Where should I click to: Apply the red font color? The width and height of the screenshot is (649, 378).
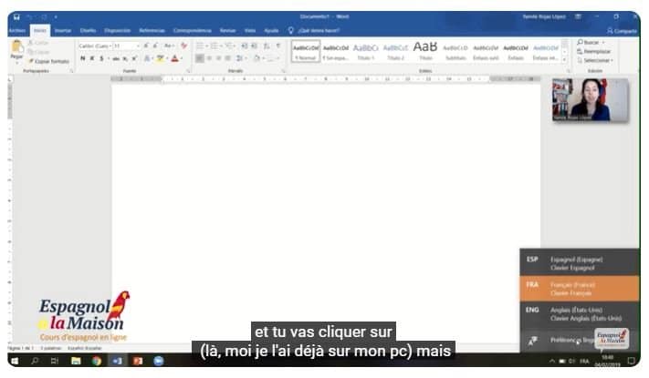[x=174, y=59]
